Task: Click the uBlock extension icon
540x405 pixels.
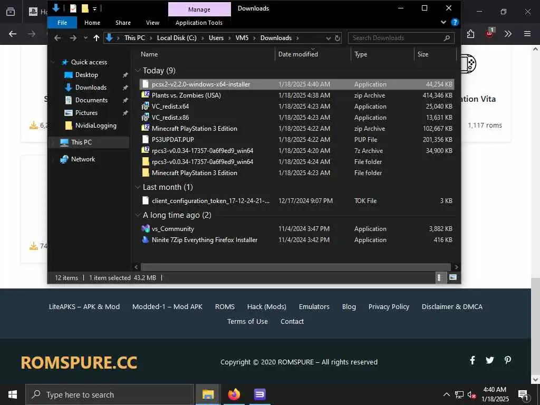Action: click(x=490, y=33)
